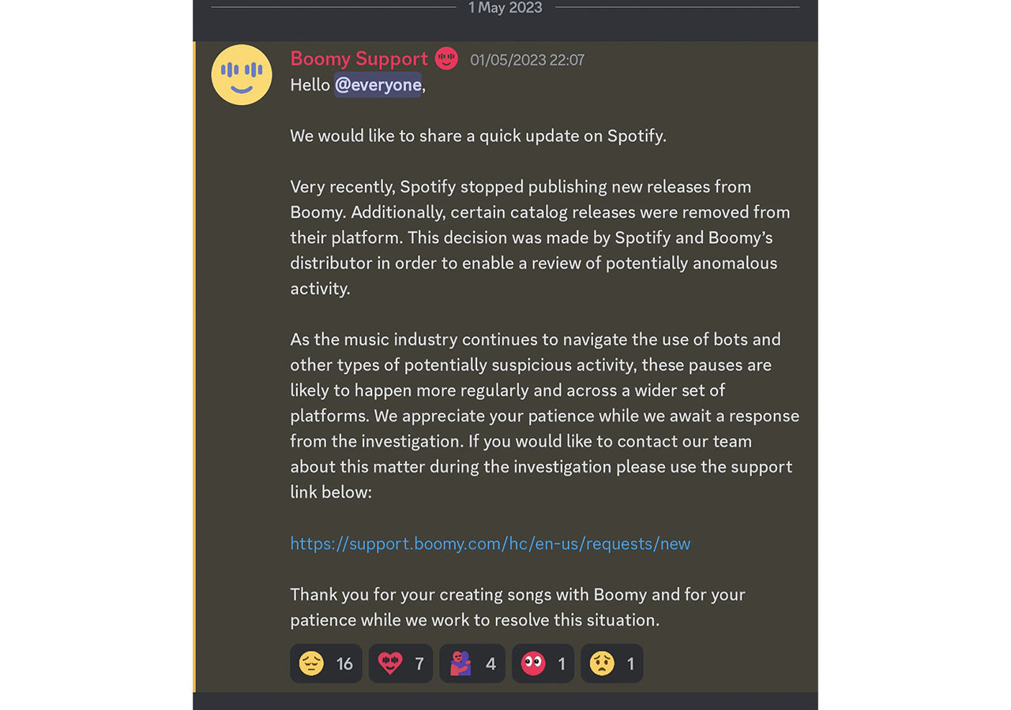Toggle the Boomy heart reaction with 7
This screenshot has width=1011, height=710.
point(400,663)
